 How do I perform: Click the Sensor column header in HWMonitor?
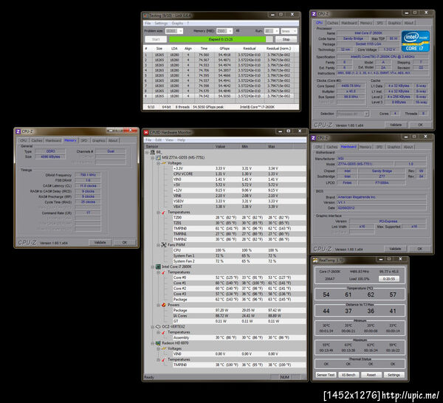178,147
